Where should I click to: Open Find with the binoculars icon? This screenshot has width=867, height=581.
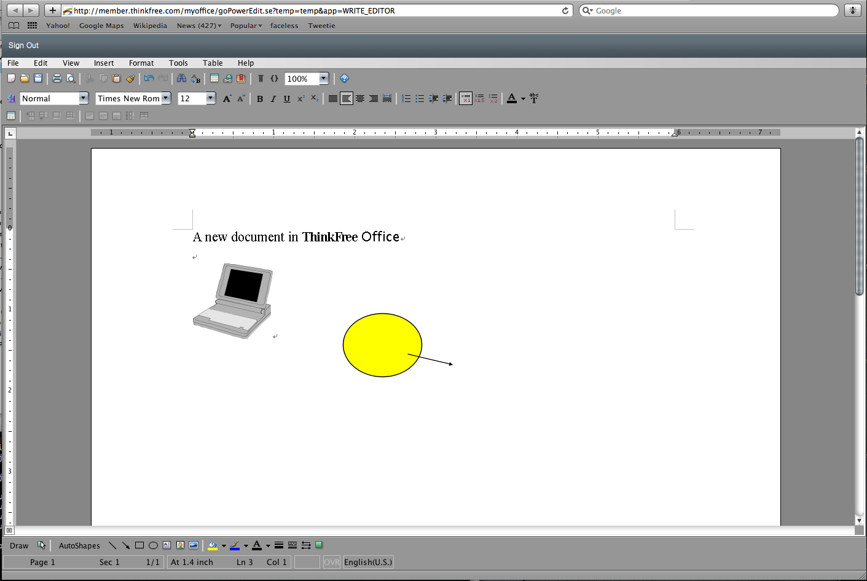[181, 79]
